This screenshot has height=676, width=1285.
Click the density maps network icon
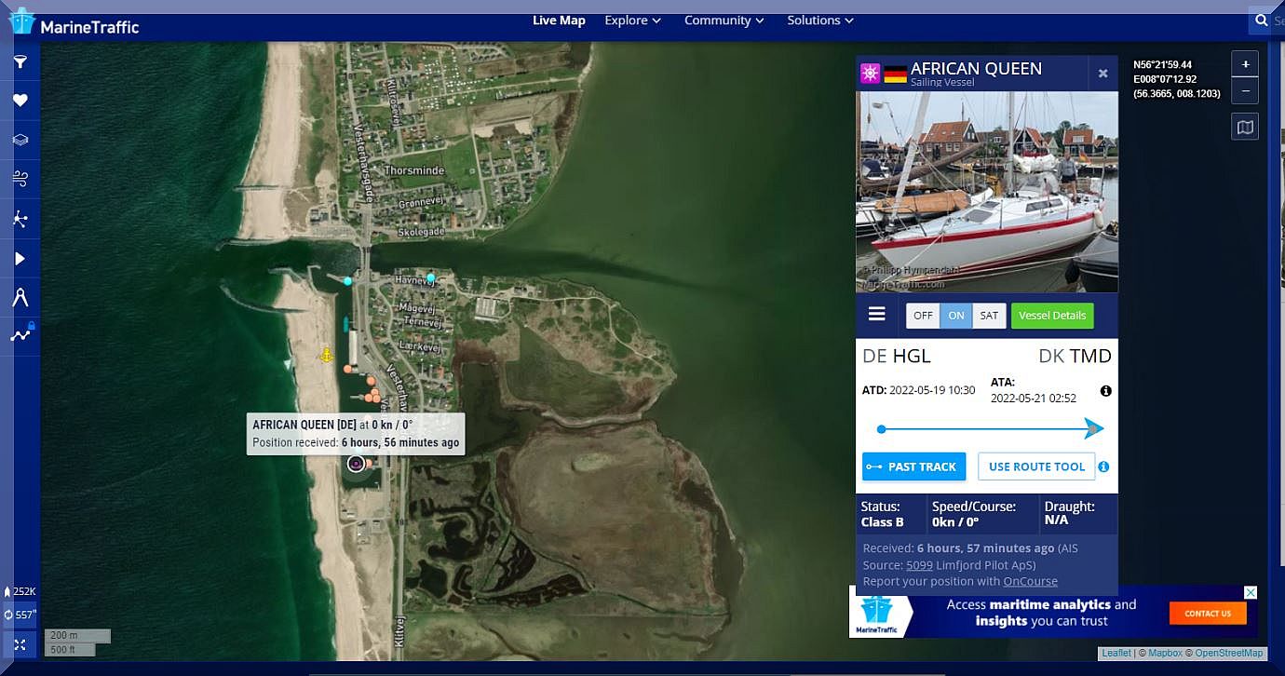20,219
